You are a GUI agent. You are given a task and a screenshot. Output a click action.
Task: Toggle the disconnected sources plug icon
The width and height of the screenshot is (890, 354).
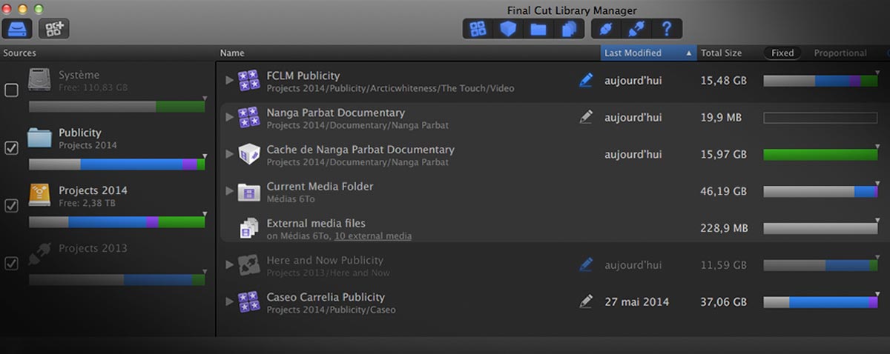point(636,29)
